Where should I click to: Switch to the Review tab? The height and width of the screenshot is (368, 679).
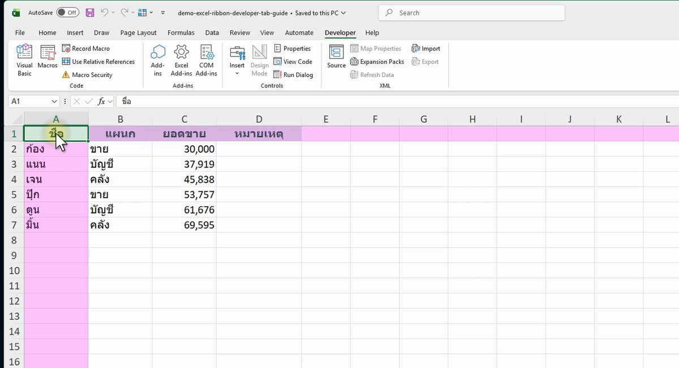[240, 33]
